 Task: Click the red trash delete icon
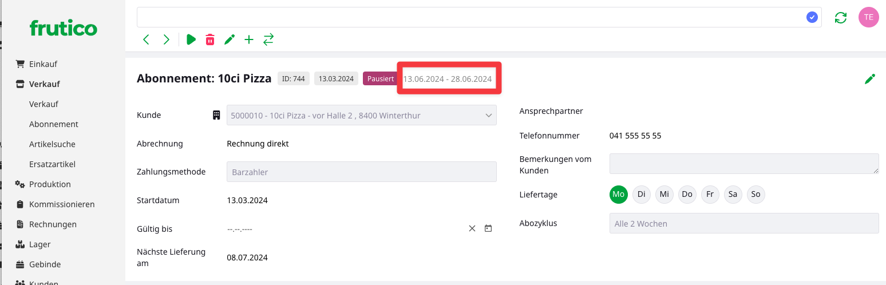pyautogui.click(x=210, y=39)
